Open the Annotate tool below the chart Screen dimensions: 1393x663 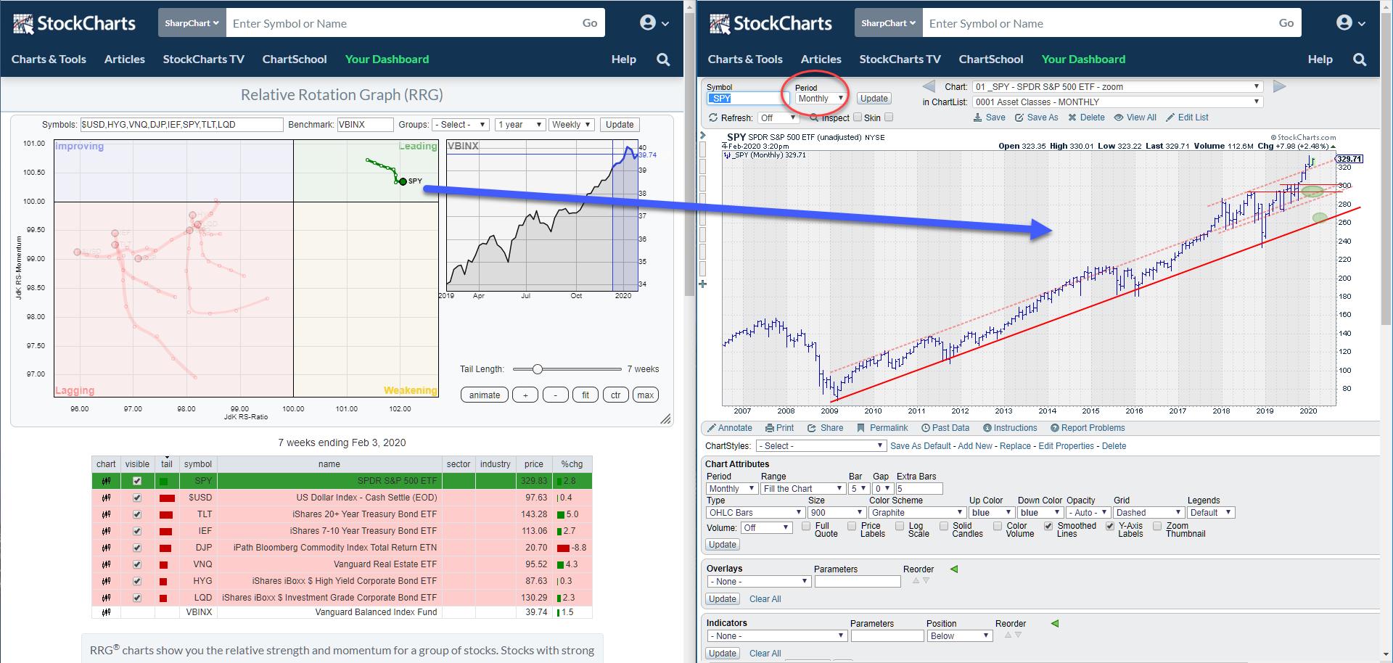[x=730, y=428]
